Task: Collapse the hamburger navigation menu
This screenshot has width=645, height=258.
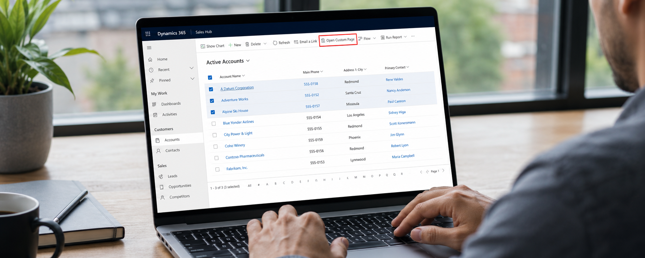Action: pyautogui.click(x=149, y=48)
